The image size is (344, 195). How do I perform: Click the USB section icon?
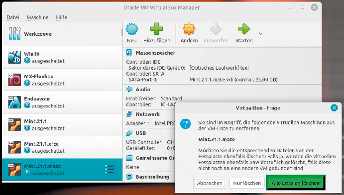coord(129,133)
